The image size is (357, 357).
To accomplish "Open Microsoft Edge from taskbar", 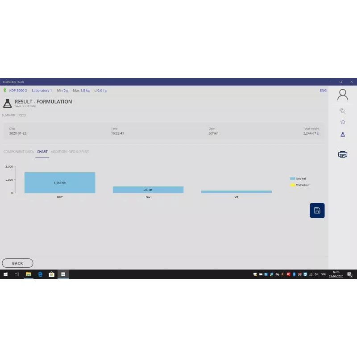I will pos(40,274).
